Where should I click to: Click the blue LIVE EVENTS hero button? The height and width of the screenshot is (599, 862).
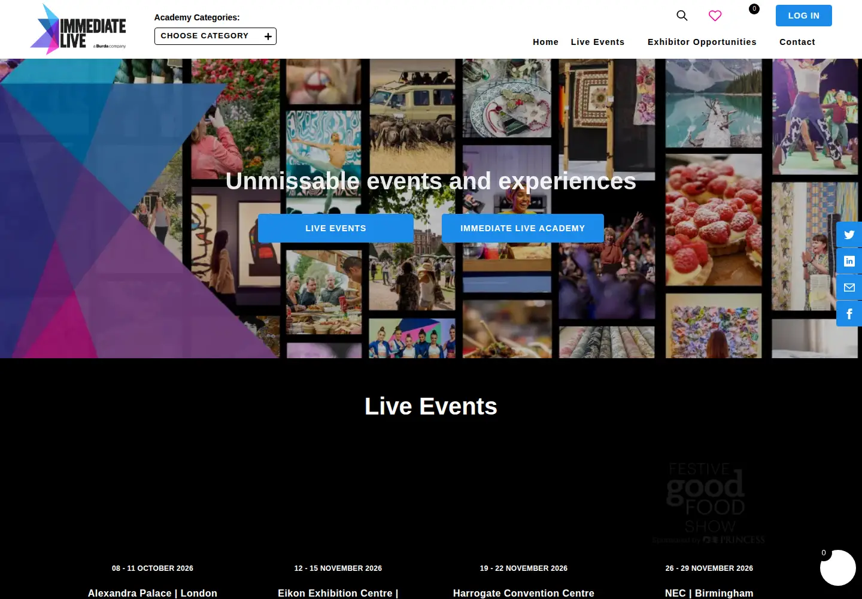(x=336, y=228)
